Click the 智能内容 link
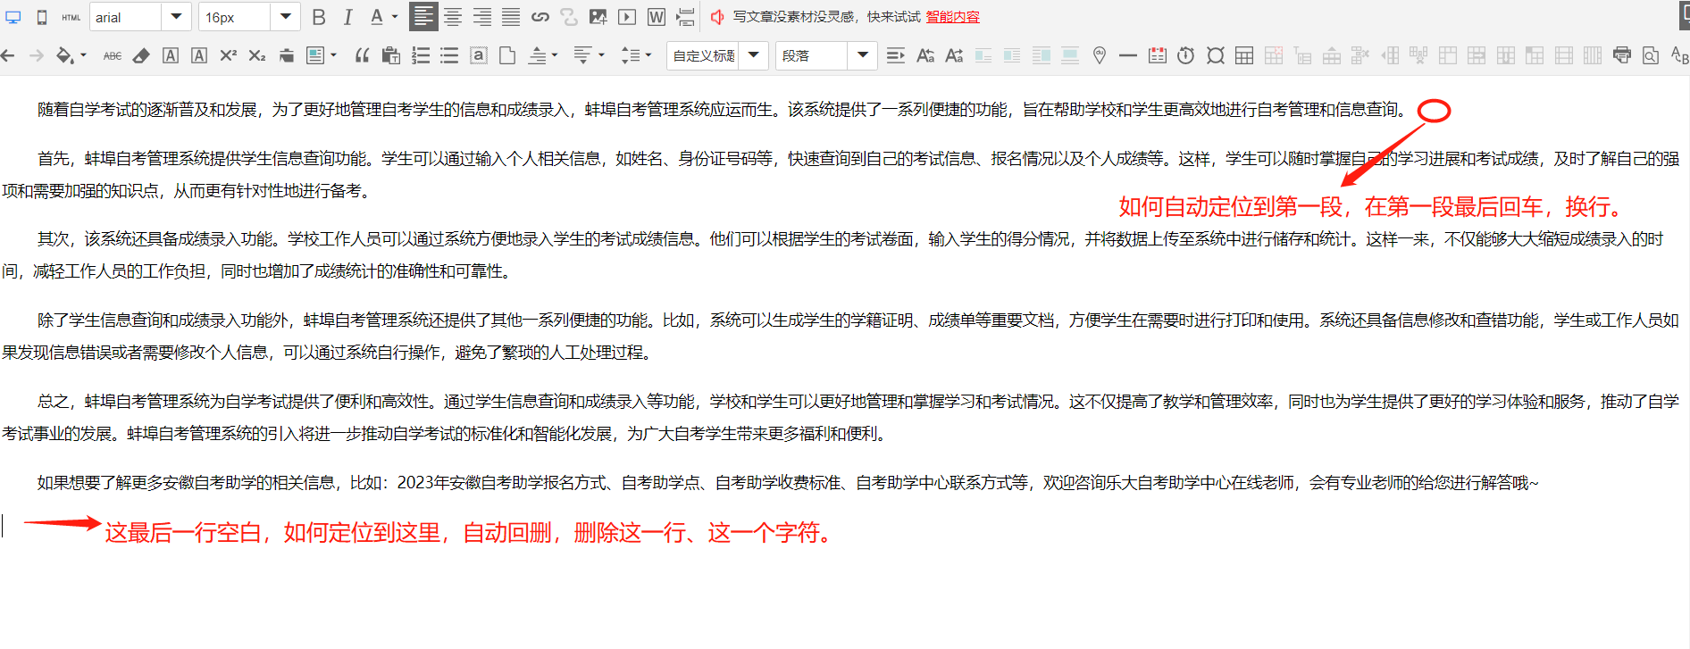This screenshot has height=649, width=1690. click(x=952, y=17)
